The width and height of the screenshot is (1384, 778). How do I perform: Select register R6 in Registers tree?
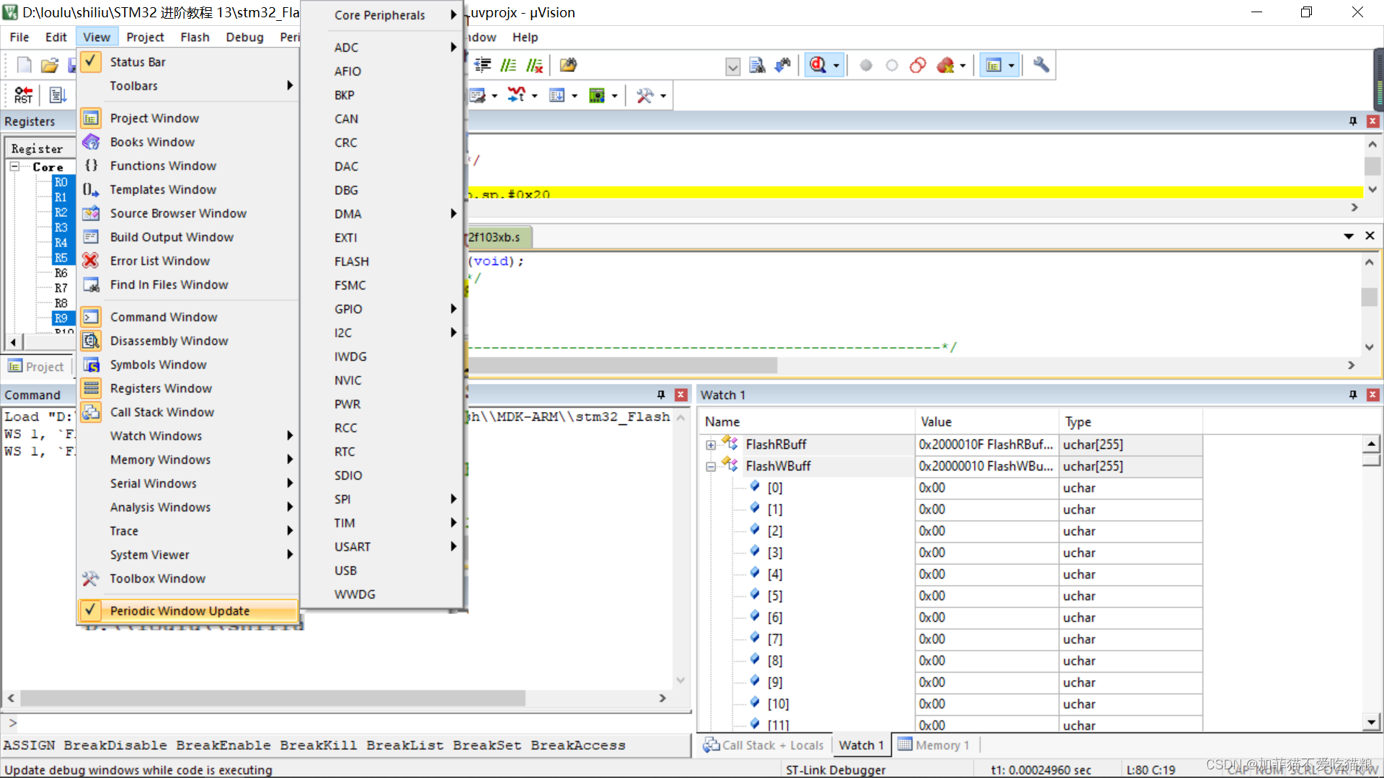click(61, 273)
